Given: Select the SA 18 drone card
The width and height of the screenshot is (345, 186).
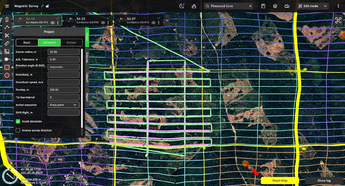Looking at the screenshot, I should 38,21.
